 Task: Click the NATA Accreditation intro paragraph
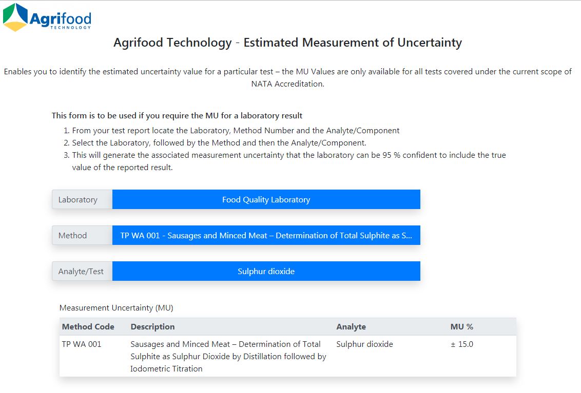[x=287, y=77]
